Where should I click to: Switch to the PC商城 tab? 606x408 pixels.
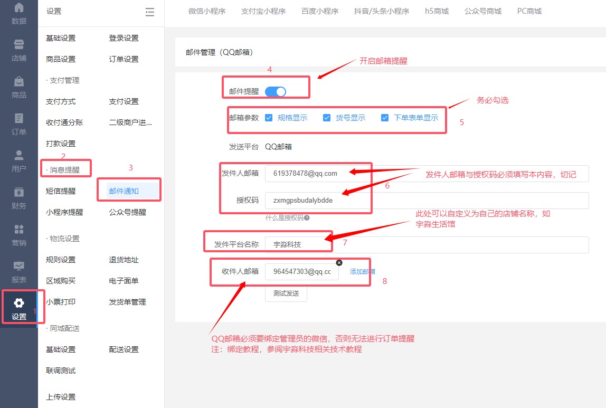coord(529,11)
